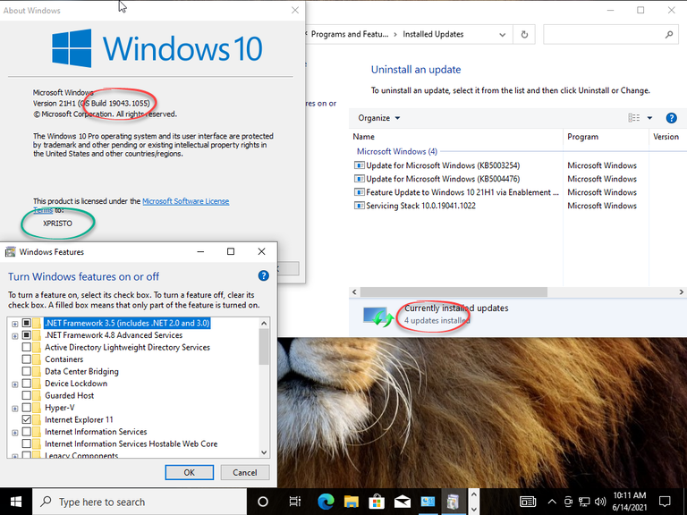Screen dimensions: 687x515
Task: Enable the Hyper-V checkbox
Action: (x=27, y=408)
